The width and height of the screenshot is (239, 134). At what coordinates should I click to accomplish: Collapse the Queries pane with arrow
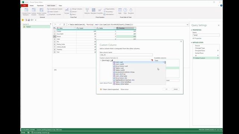pyautogui.click(x=51, y=24)
